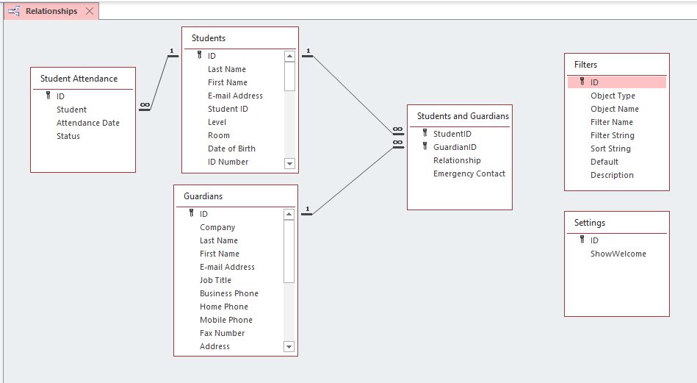697x383 pixels.
Task: Click Students and Guardians table title
Action: [463, 116]
